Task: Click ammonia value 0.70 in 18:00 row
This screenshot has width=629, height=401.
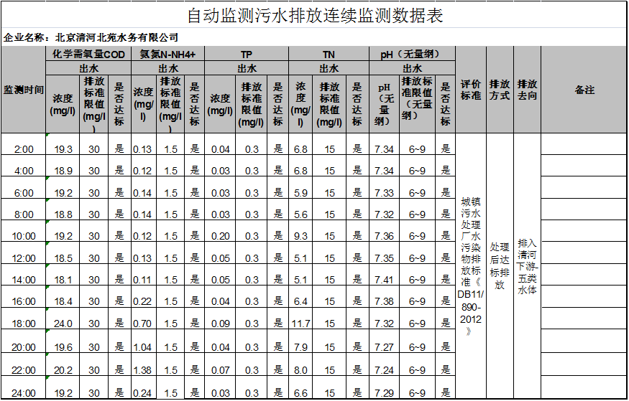Action: (x=144, y=319)
